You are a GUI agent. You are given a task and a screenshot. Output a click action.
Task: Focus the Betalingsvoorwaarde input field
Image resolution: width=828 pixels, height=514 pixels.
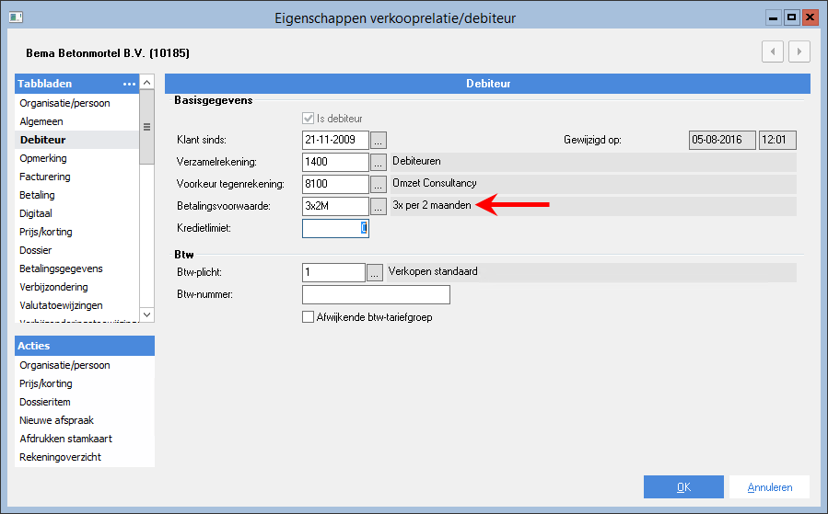pos(335,207)
